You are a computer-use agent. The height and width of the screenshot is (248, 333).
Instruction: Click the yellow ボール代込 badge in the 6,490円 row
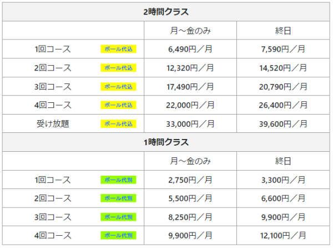[119, 49]
